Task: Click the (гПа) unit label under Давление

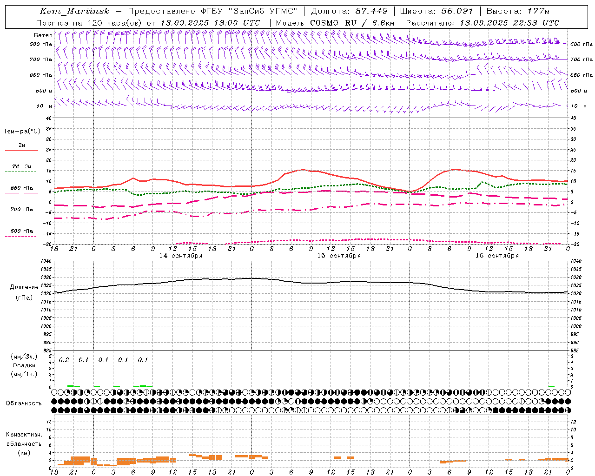Action: click(24, 297)
